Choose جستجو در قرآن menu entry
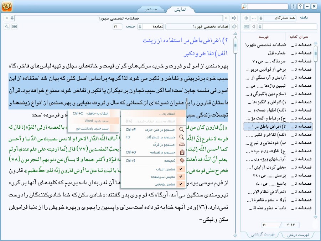 tap(154, 145)
